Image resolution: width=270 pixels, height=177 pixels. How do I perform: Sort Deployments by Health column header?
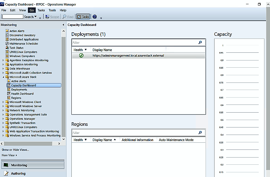(x=80, y=50)
